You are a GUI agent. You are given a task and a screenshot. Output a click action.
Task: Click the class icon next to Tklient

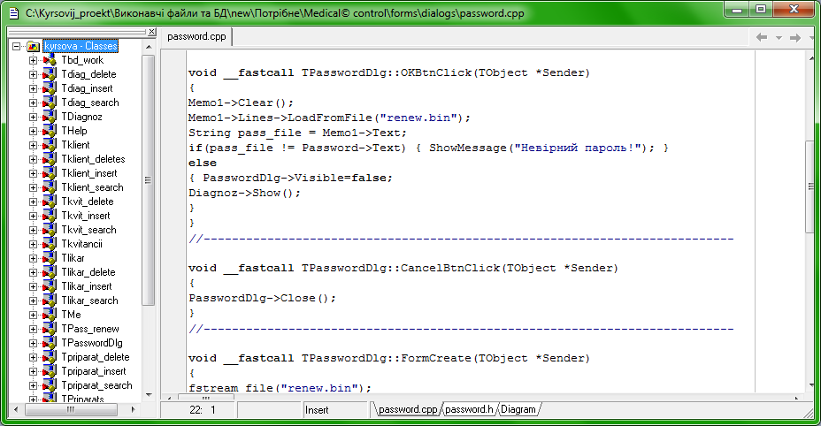pos(50,145)
